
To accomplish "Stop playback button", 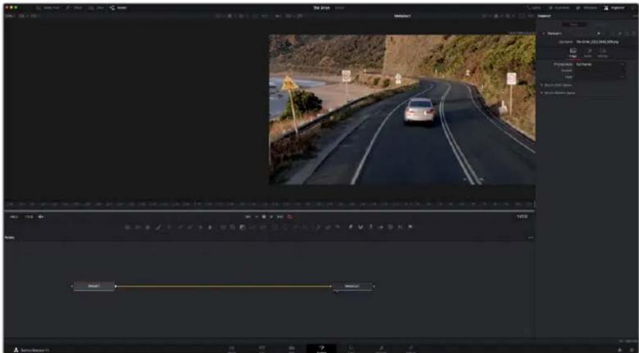I will click(x=264, y=217).
